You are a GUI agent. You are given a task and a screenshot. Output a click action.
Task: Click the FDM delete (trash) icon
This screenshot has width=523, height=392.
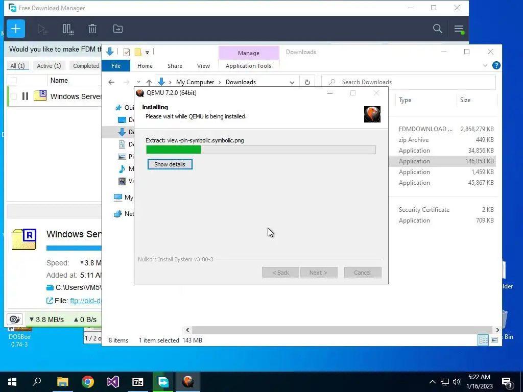click(x=92, y=29)
